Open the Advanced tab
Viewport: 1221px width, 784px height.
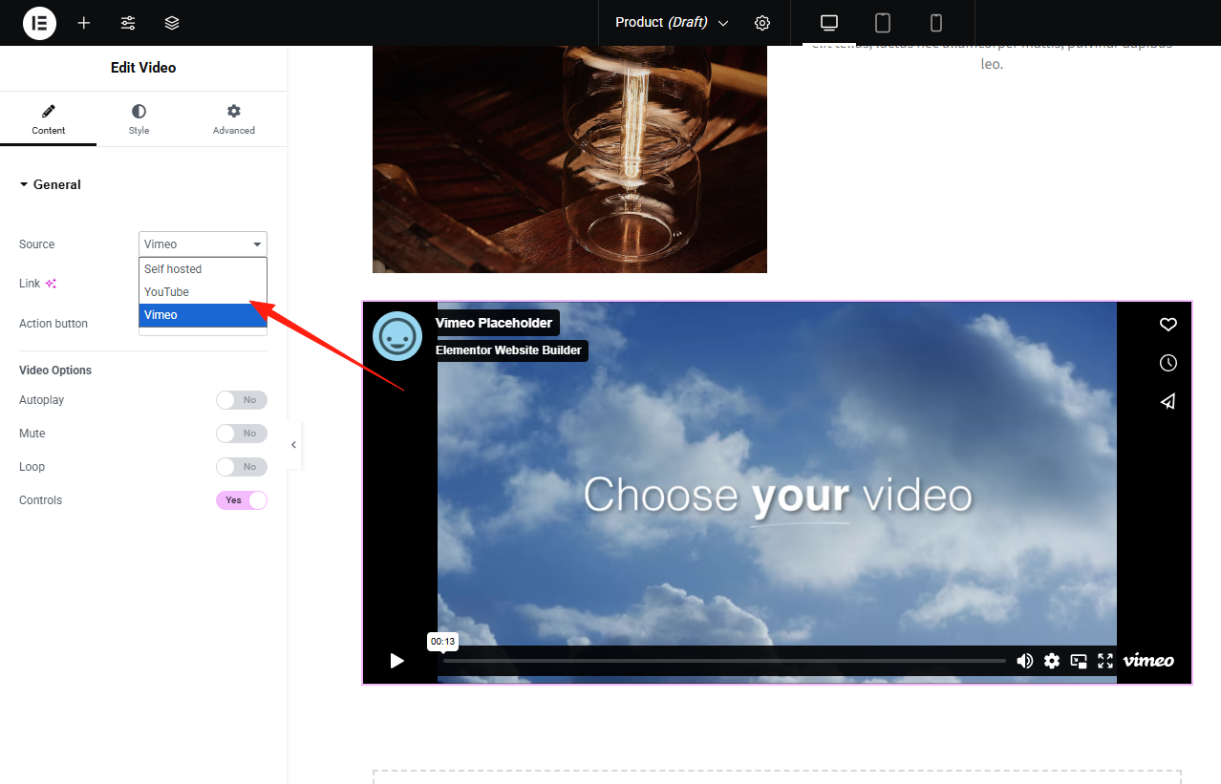[x=233, y=119]
